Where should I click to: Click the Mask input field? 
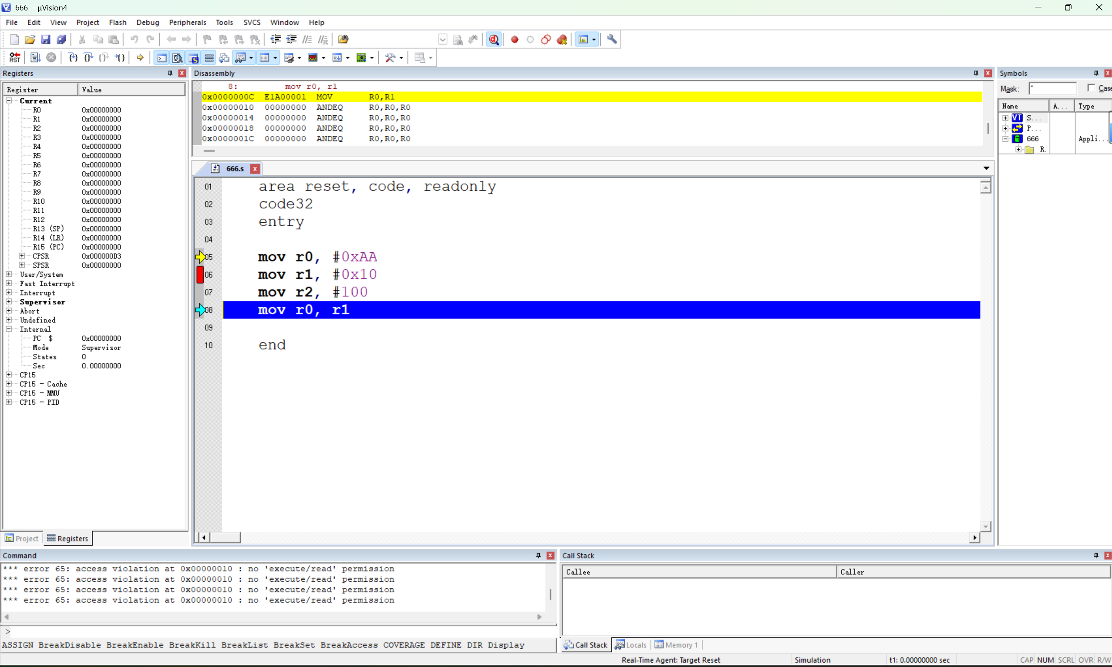tap(1052, 89)
